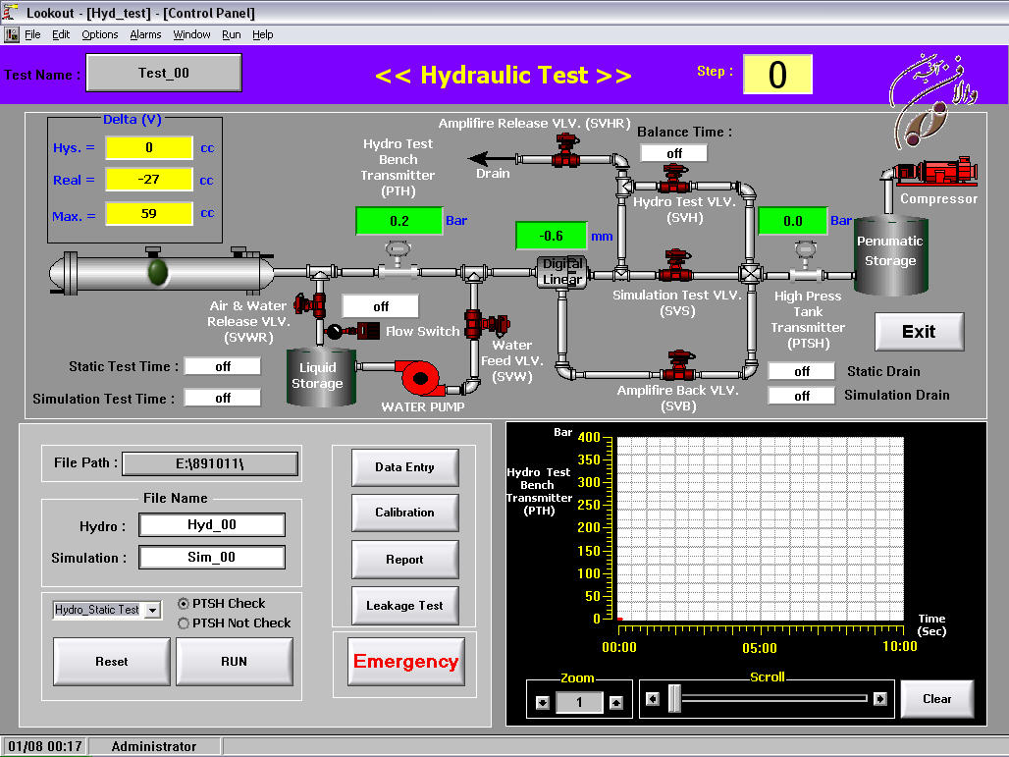The height and width of the screenshot is (757, 1009).
Task: Click the Simulation Test valve (SVS) icon
Action: coord(676,266)
